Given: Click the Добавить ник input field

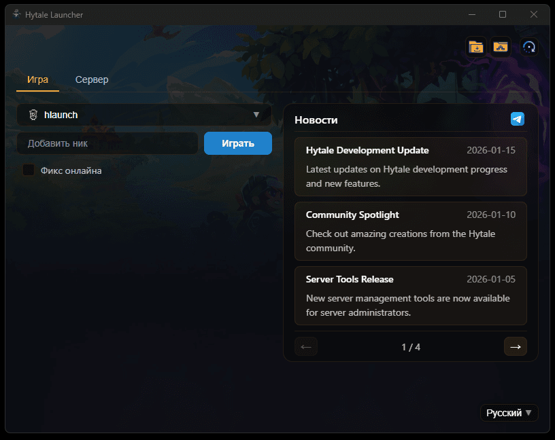Looking at the screenshot, I should tap(107, 143).
